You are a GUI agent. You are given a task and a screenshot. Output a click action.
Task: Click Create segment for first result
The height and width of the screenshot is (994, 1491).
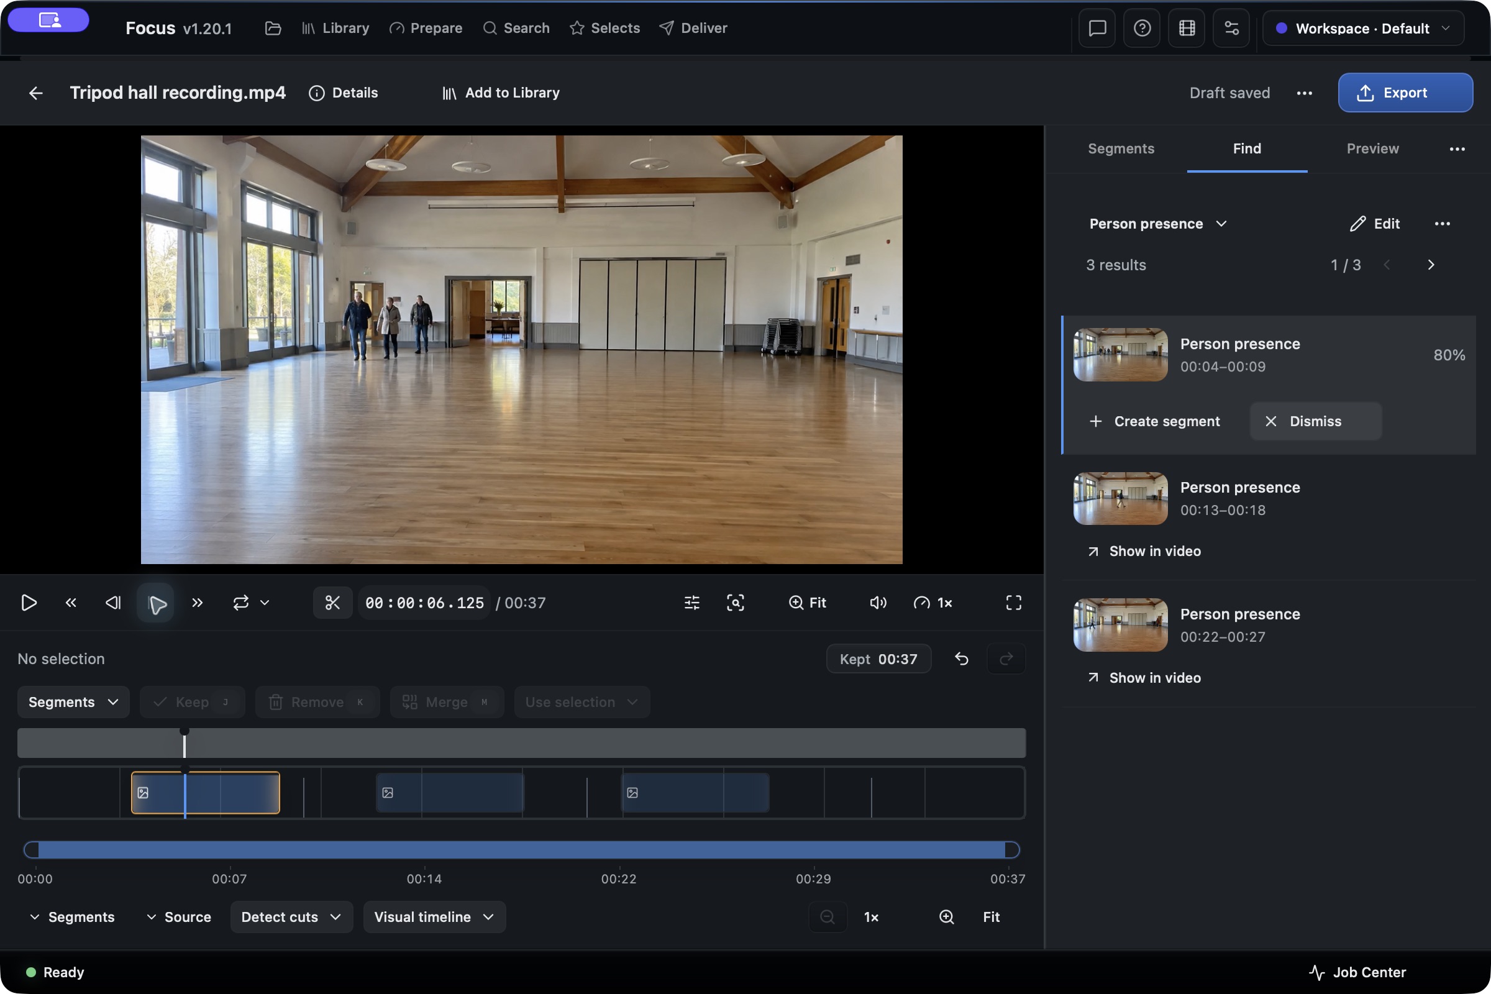(1154, 421)
